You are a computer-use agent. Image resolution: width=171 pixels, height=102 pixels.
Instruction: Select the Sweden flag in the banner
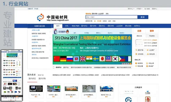(96, 59)
